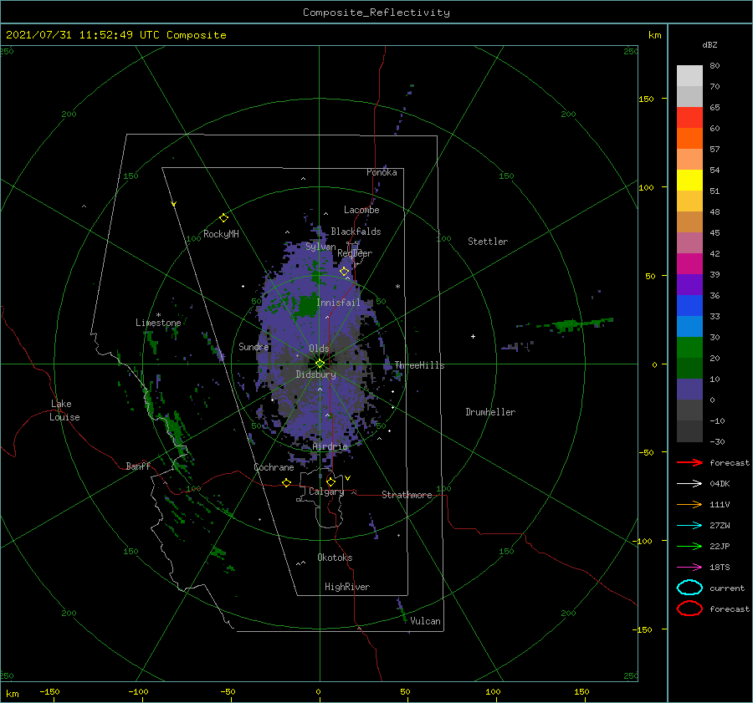Click the Sylvan label

(x=320, y=247)
